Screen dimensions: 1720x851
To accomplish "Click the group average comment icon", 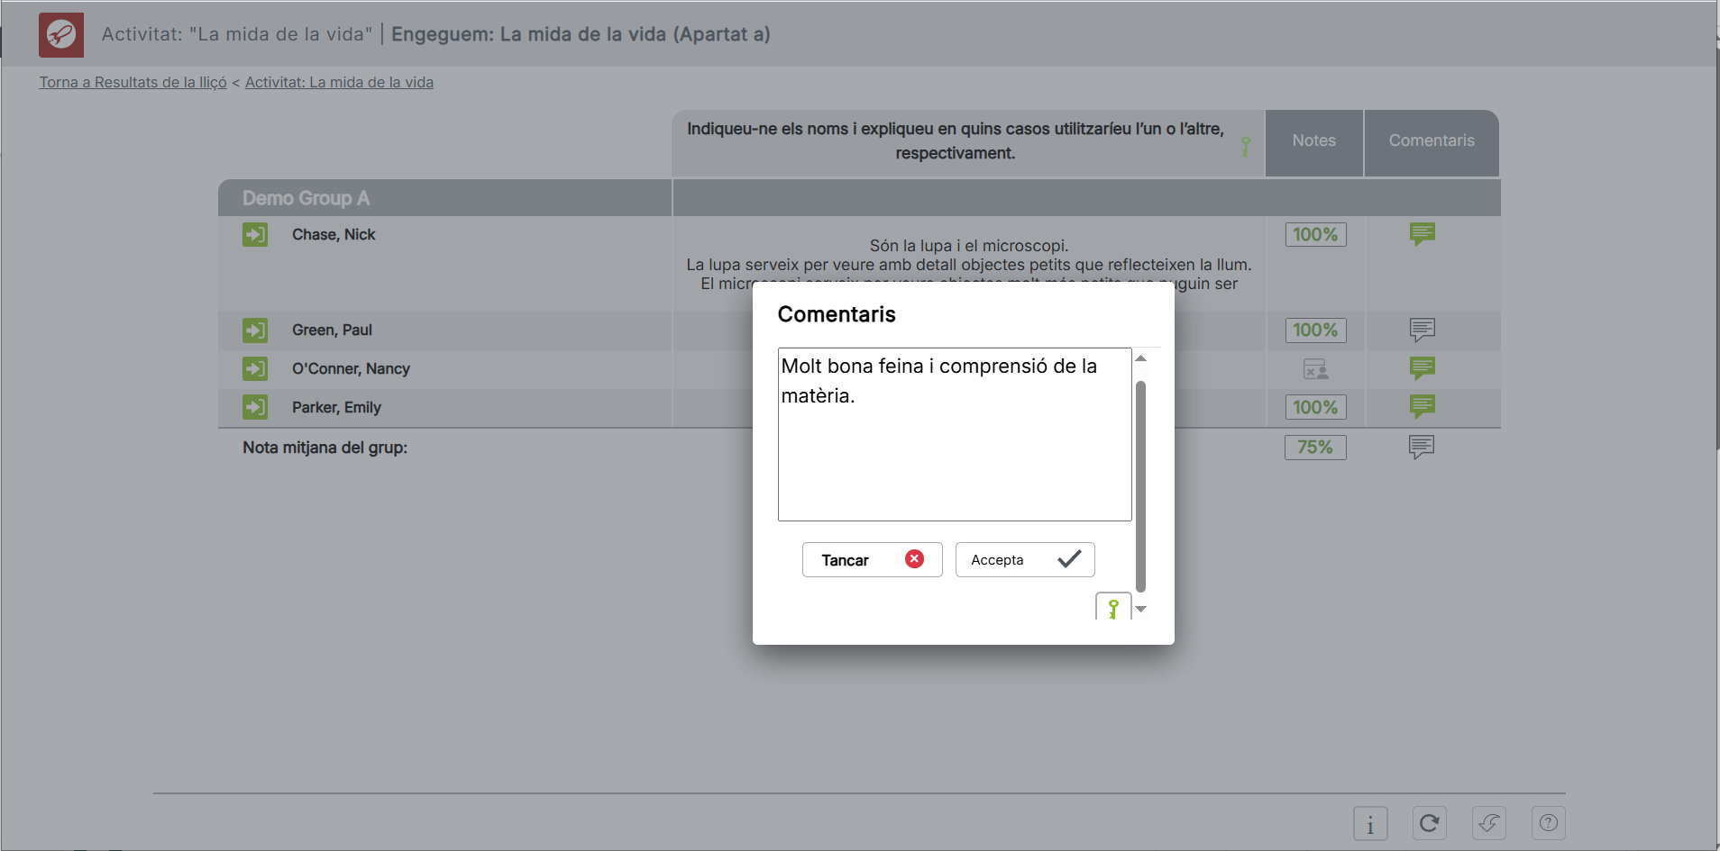I will pyautogui.click(x=1421, y=447).
